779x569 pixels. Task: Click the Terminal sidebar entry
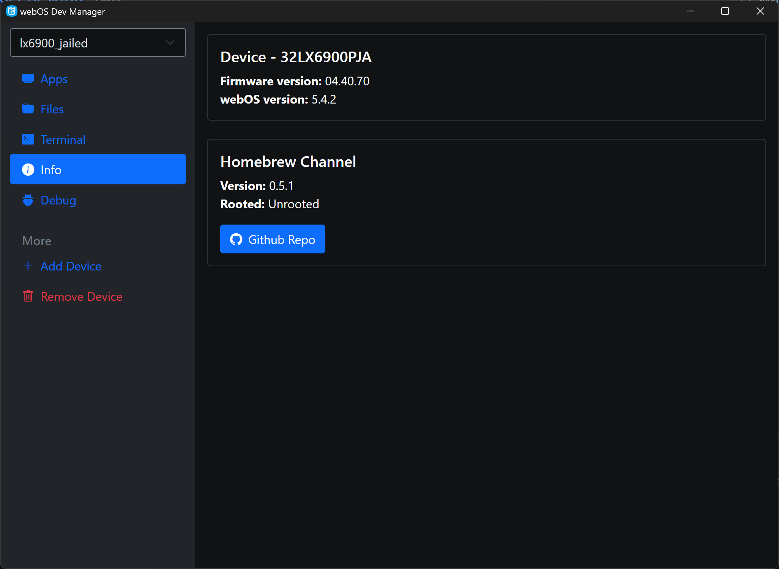click(x=63, y=139)
